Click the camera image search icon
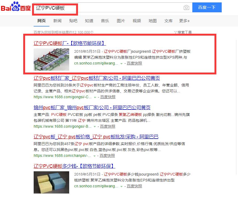The width and height of the screenshot is (238, 197). click(186, 7)
